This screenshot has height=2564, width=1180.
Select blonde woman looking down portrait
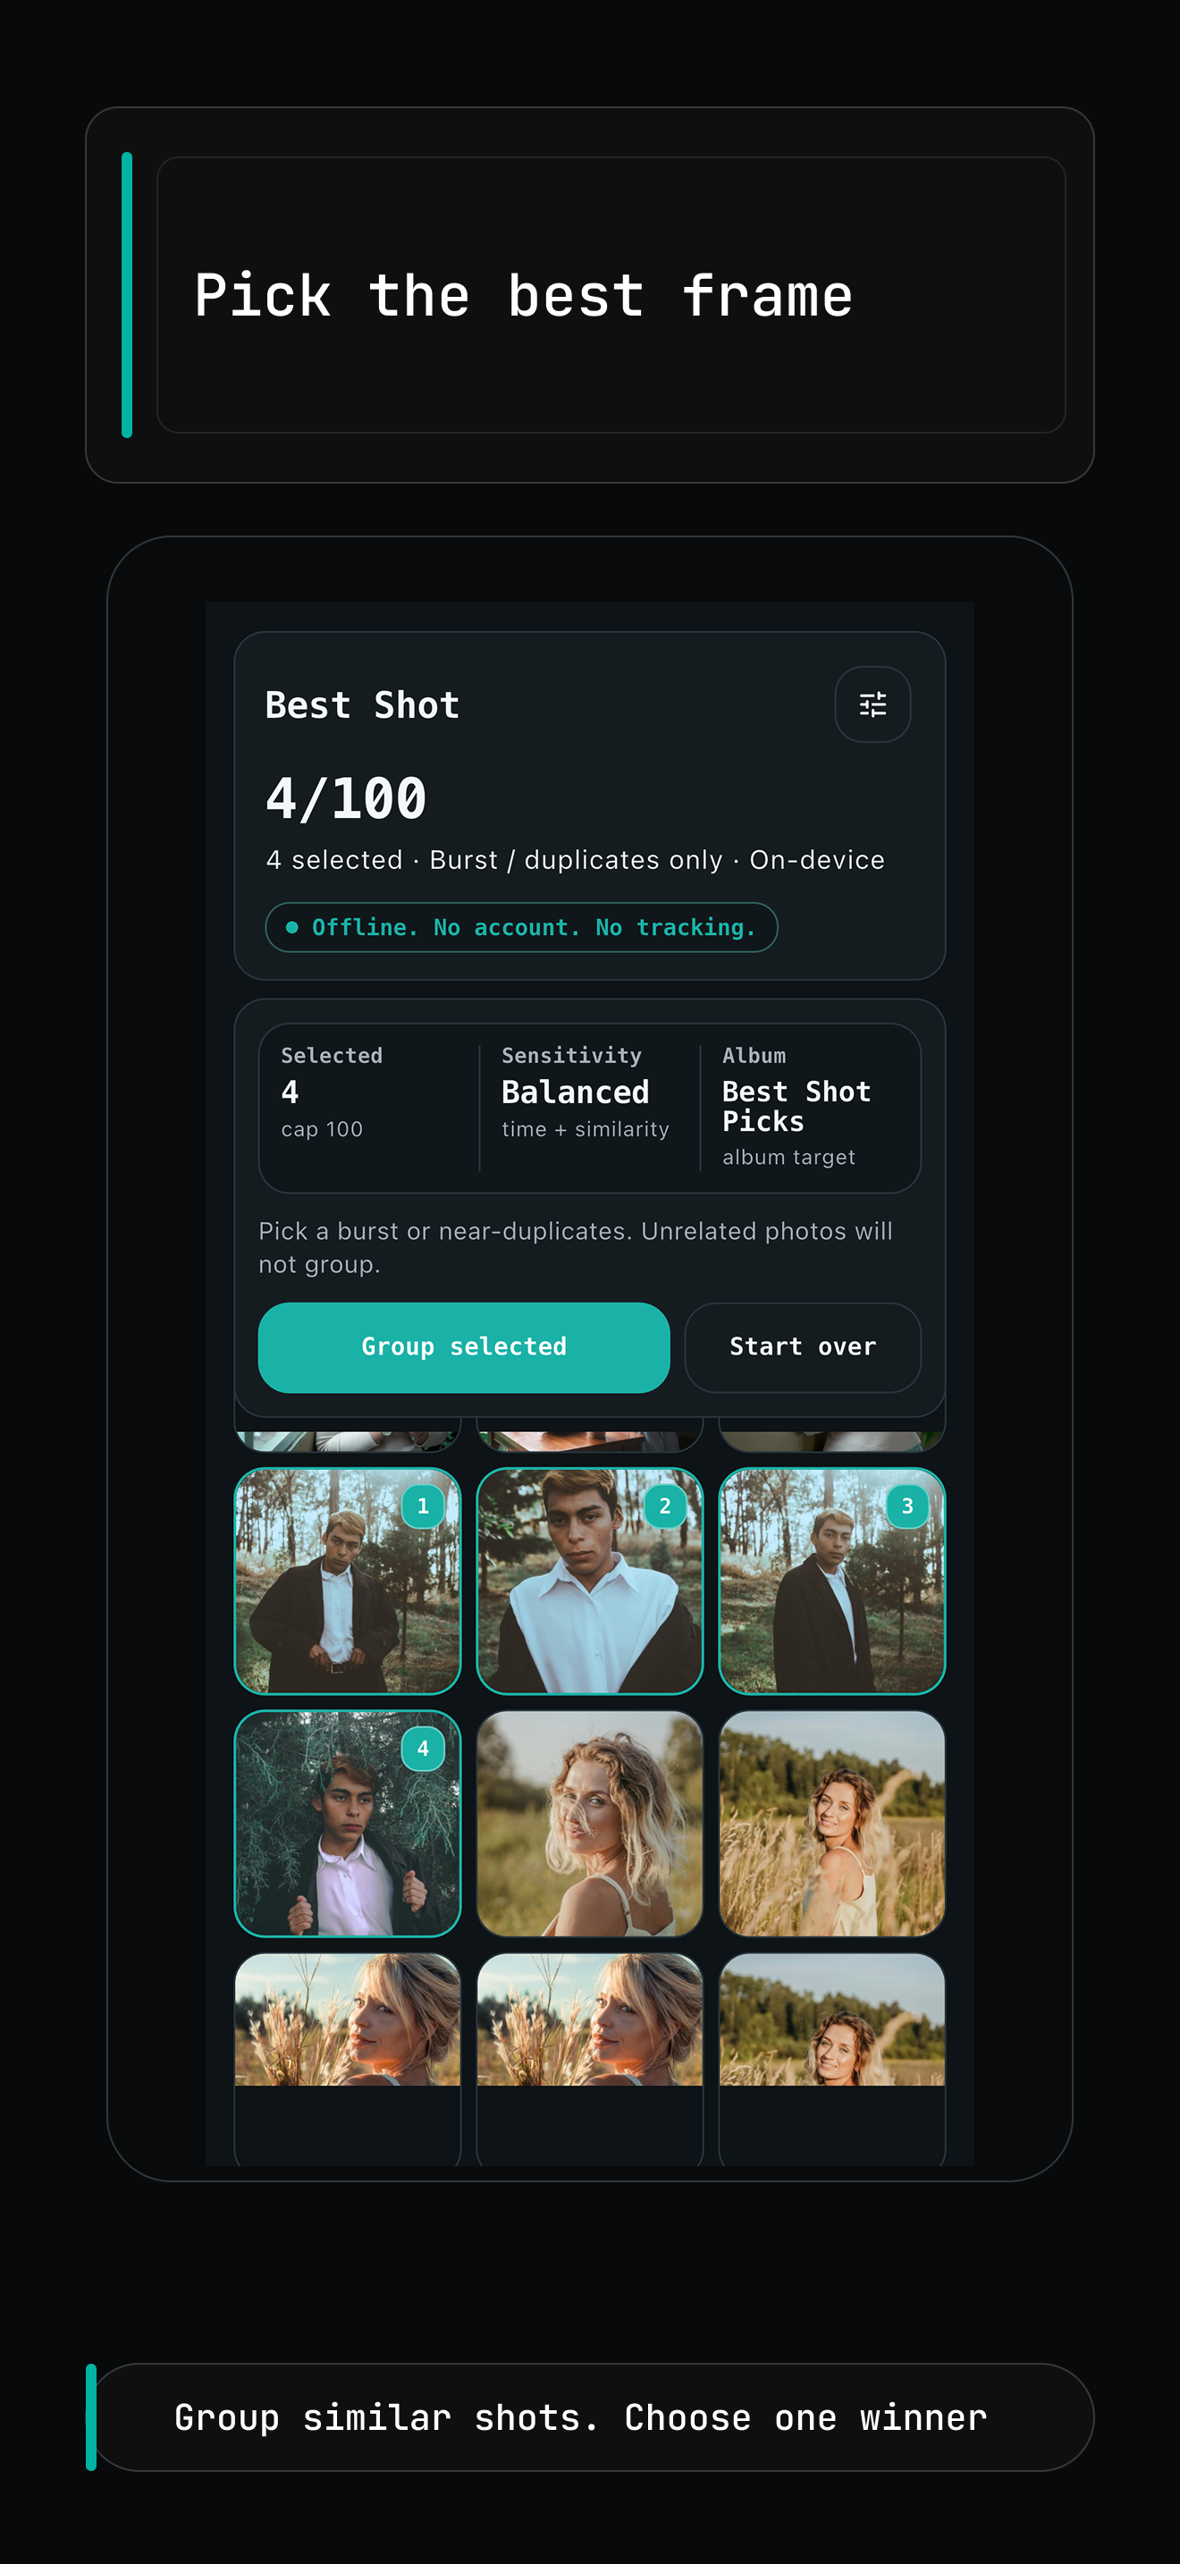pyautogui.click(x=589, y=1824)
